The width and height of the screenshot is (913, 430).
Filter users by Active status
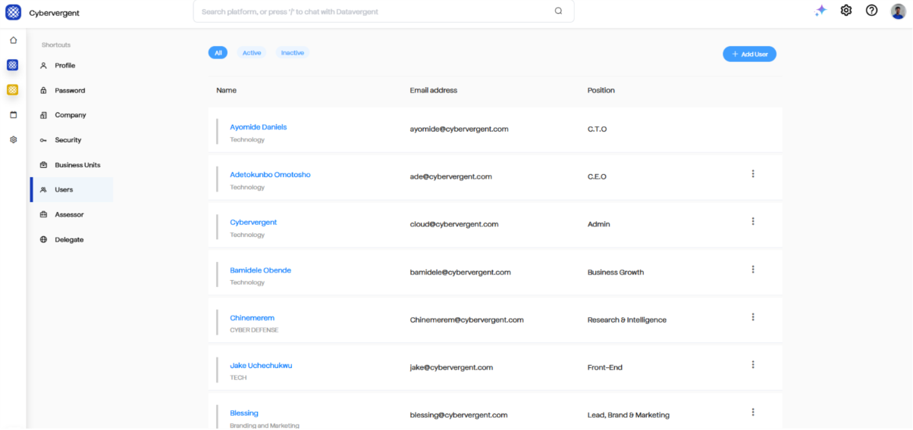coord(252,53)
